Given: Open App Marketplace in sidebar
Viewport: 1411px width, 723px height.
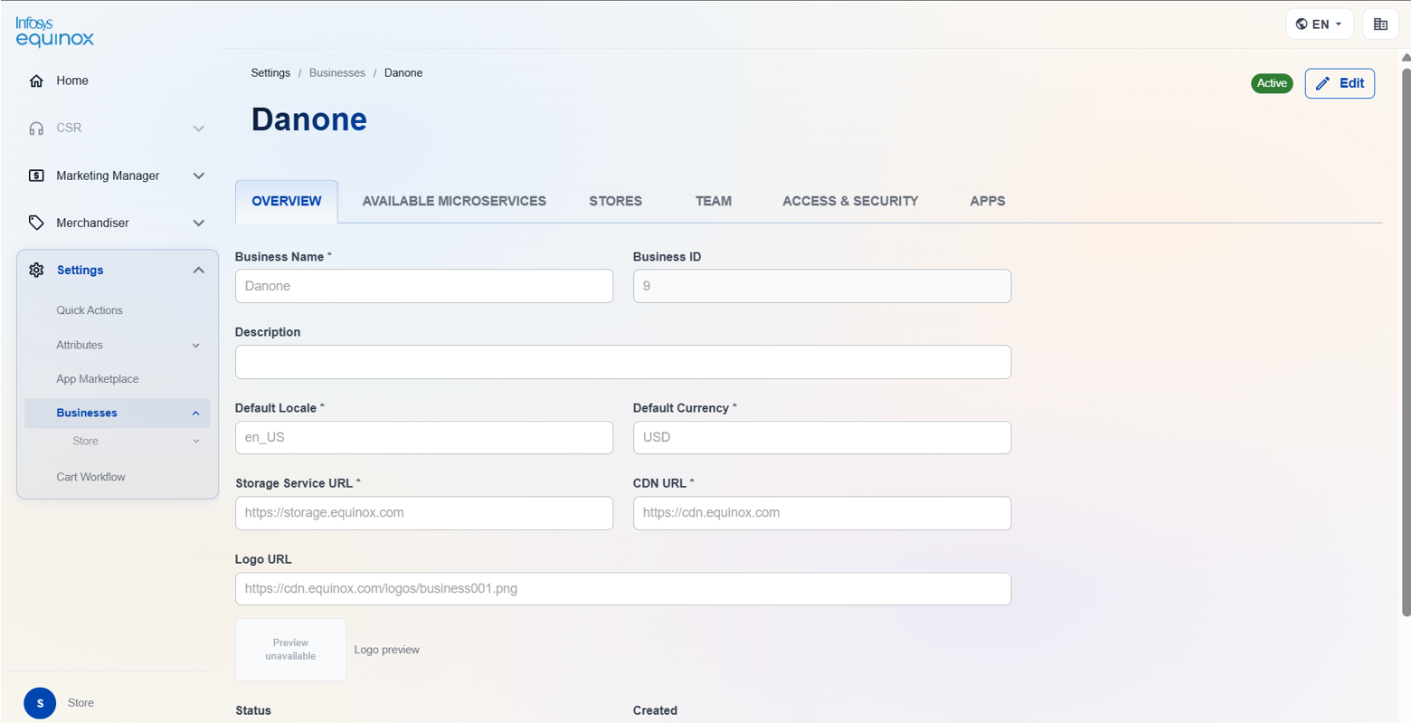Looking at the screenshot, I should 98,379.
